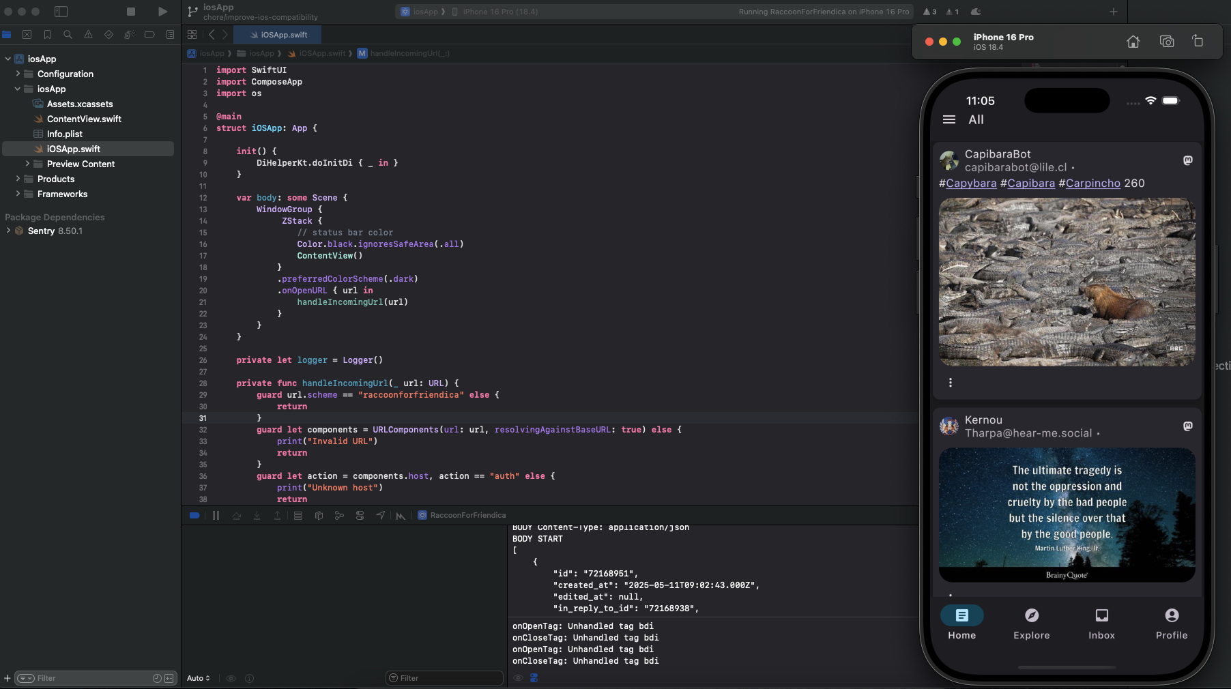Open the Auto variables scope dropdown
1231x689 pixels.
199,678
